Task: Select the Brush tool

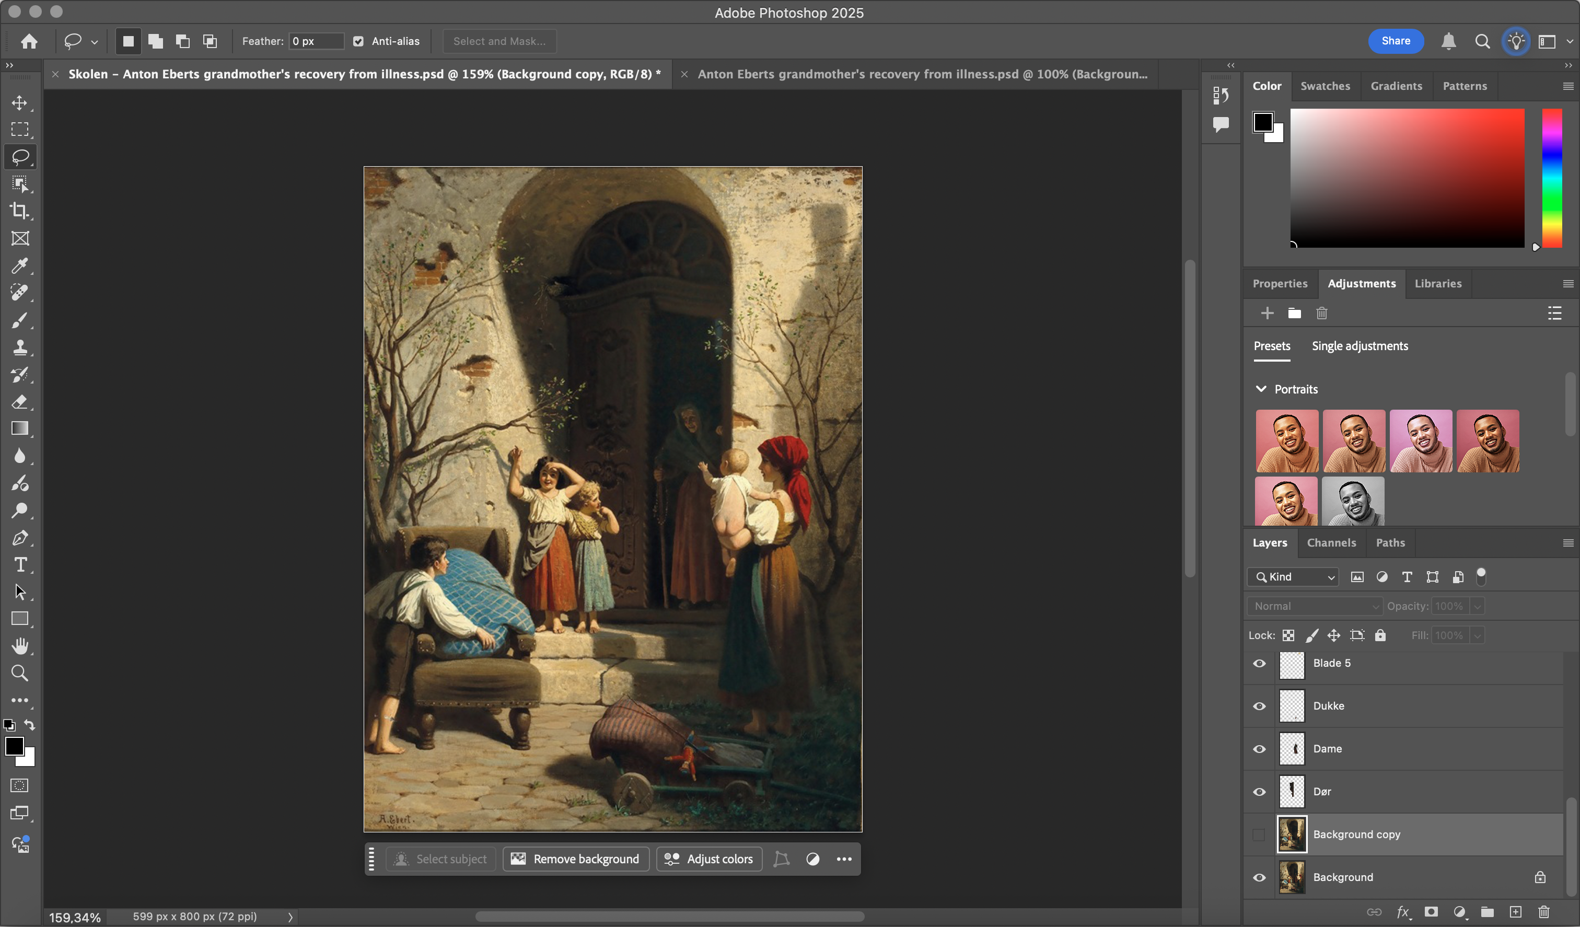Action: pos(19,320)
